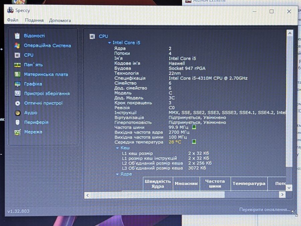The height and width of the screenshot is (226, 301).
Task: Collapse the Кеш section arrow
Action: click(x=117, y=148)
